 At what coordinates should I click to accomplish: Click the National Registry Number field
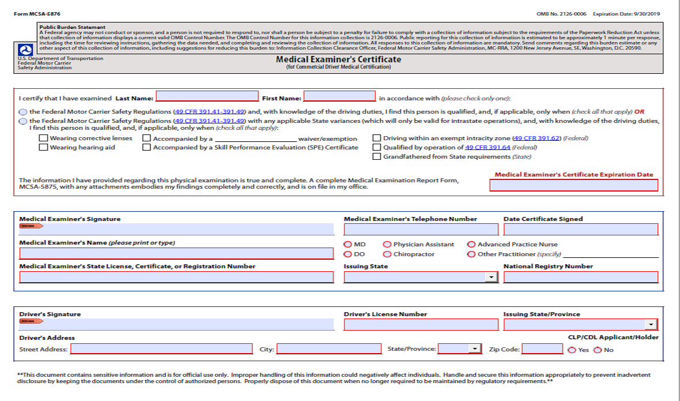pos(581,277)
